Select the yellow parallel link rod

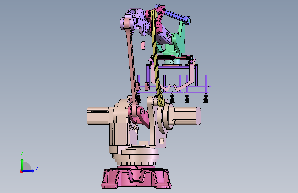click(157, 58)
